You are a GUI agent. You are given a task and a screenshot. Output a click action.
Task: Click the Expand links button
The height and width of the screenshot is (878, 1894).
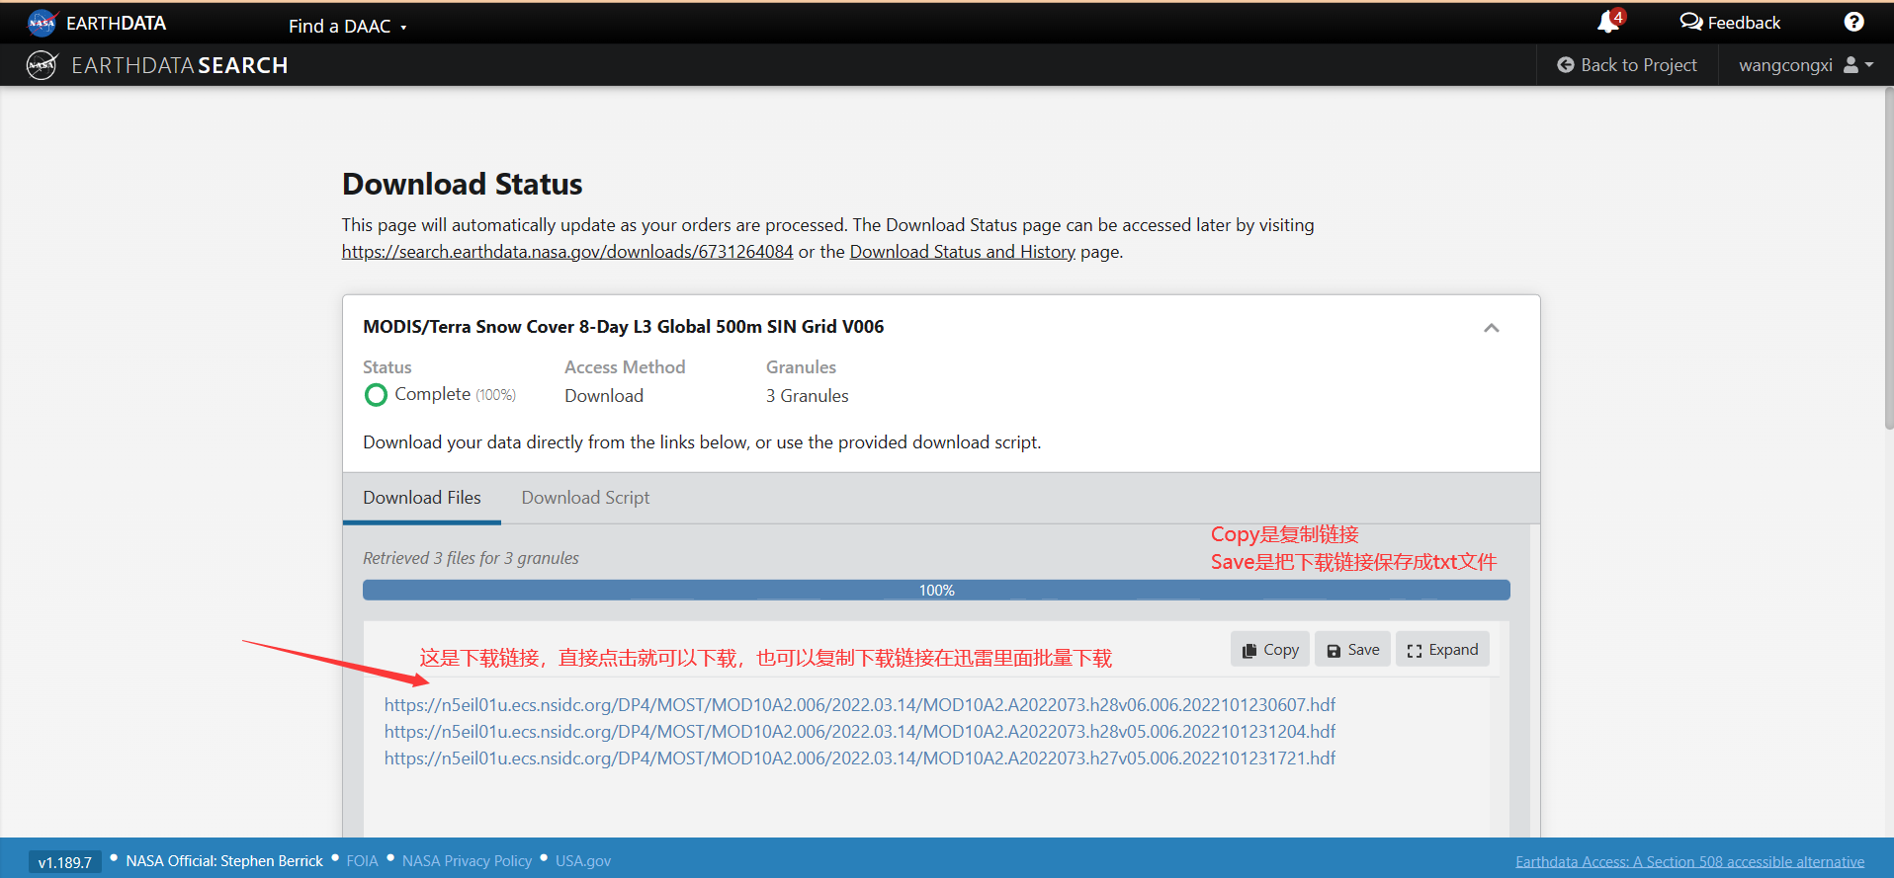pyautogui.click(x=1442, y=650)
